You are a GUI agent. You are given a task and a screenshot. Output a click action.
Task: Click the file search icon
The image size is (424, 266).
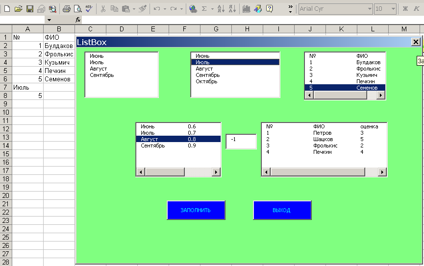(x=52, y=9)
